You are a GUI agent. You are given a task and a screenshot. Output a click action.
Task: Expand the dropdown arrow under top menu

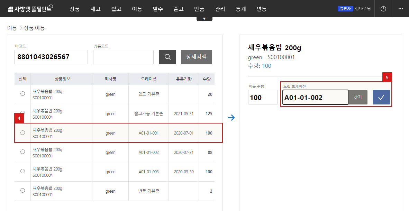[204, 19]
